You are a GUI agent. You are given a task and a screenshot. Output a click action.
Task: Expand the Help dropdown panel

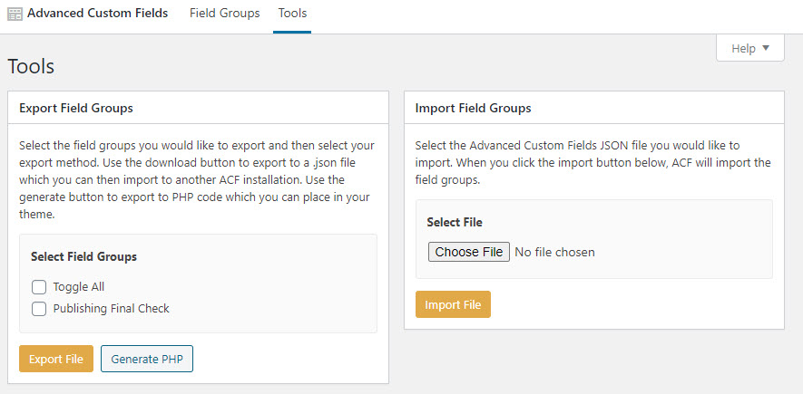(x=749, y=48)
